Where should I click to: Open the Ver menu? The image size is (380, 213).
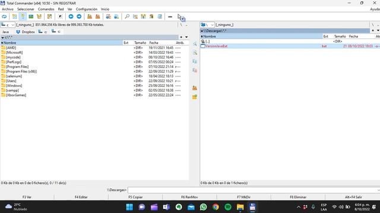[70, 9]
